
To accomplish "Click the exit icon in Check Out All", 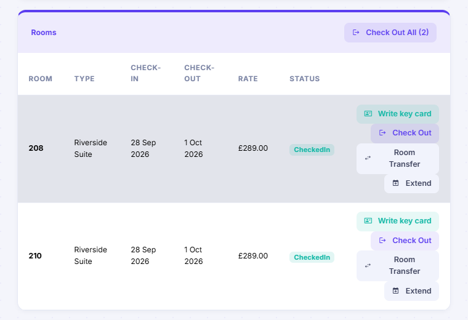I will (356, 33).
